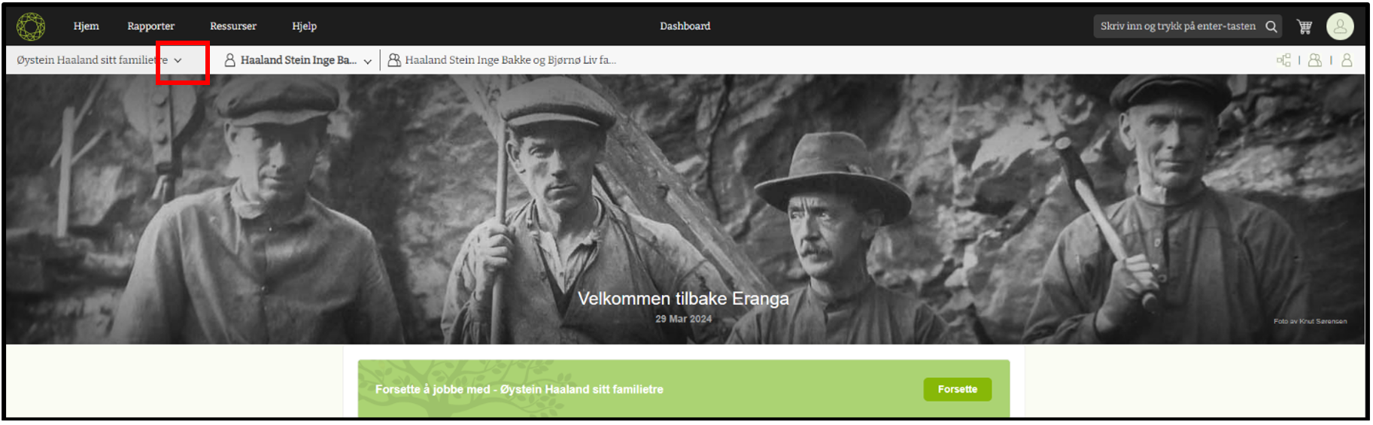Open the Rapporter menu
The width and height of the screenshot is (1373, 425).
[150, 26]
